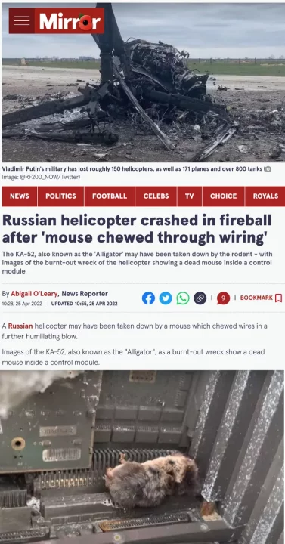Open the Choice nav tab
The width and height of the screenshot is (285, 544).
coord(223,196)
